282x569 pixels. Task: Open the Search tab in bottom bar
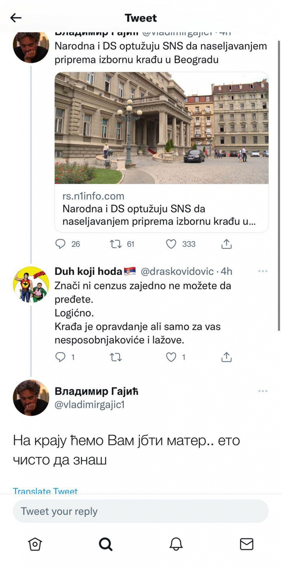(x=106, y=544)
